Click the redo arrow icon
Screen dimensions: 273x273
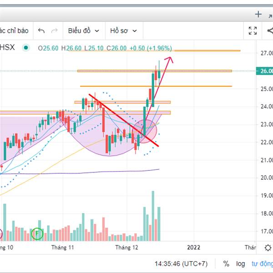(54, 31)
